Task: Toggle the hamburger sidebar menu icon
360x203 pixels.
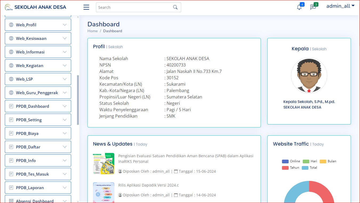Action: tap(86, 7)
